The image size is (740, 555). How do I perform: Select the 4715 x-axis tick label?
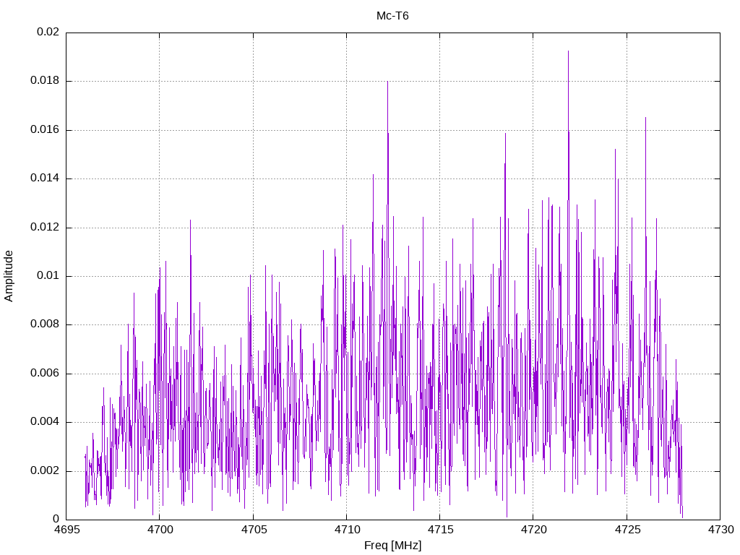click(x=440, y=530)
